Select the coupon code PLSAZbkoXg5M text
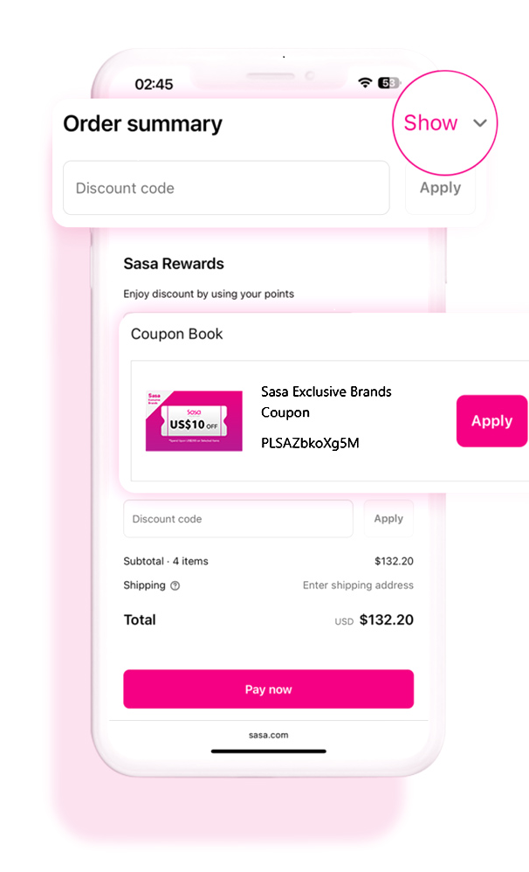Viewport: 529px width, 872px height. [x=310, y=443]
